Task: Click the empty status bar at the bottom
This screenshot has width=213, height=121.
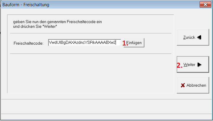Action: [x=106, y=106]
